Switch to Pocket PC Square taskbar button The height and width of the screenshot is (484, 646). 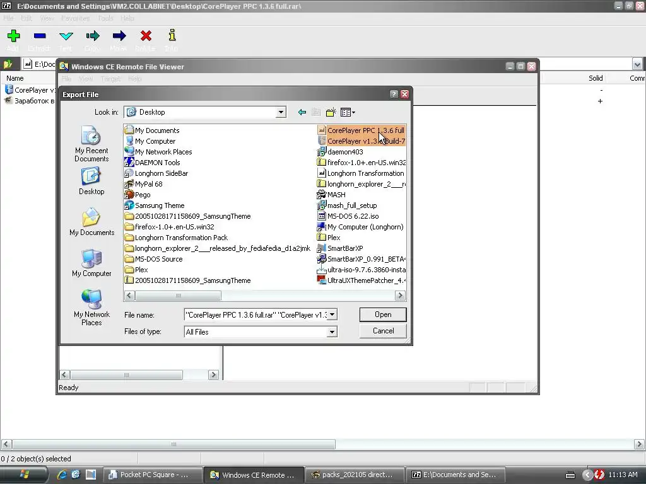(x=152, y=475)
